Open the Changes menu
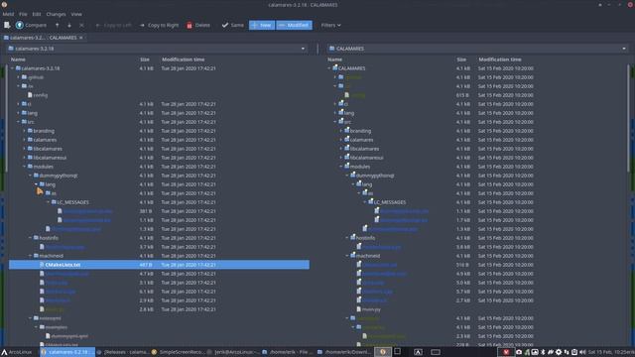This screenshot has height=357, width=635. [x=56, y=14]
